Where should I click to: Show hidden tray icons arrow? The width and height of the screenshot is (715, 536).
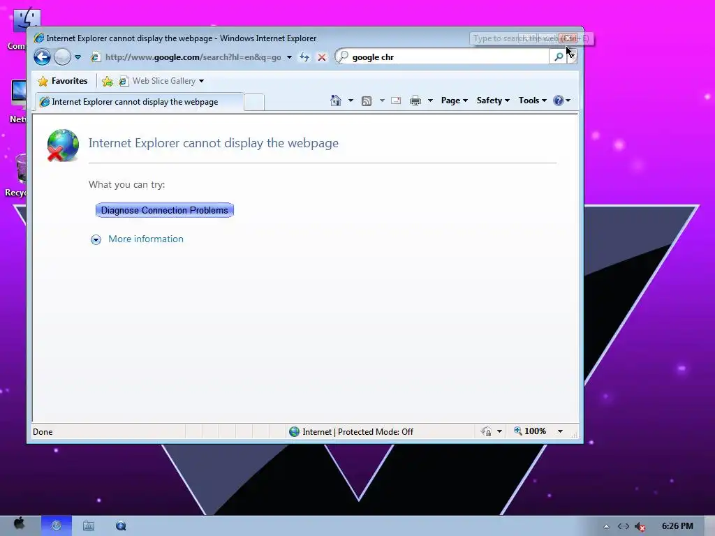tap(606, 526)
